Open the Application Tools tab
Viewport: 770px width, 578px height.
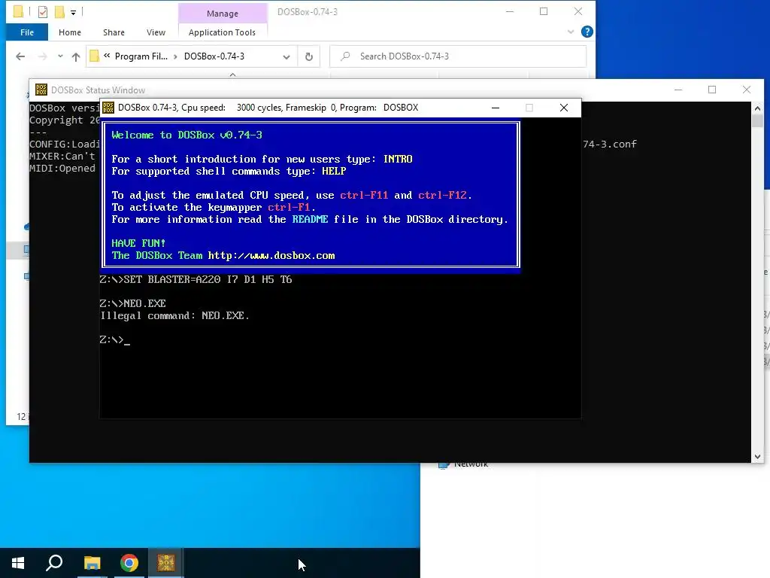coord(222,32)
